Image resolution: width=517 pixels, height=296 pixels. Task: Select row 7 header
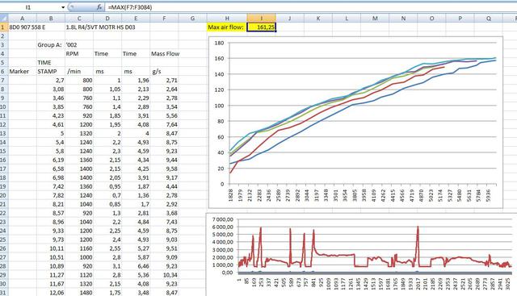pos(3,80)
